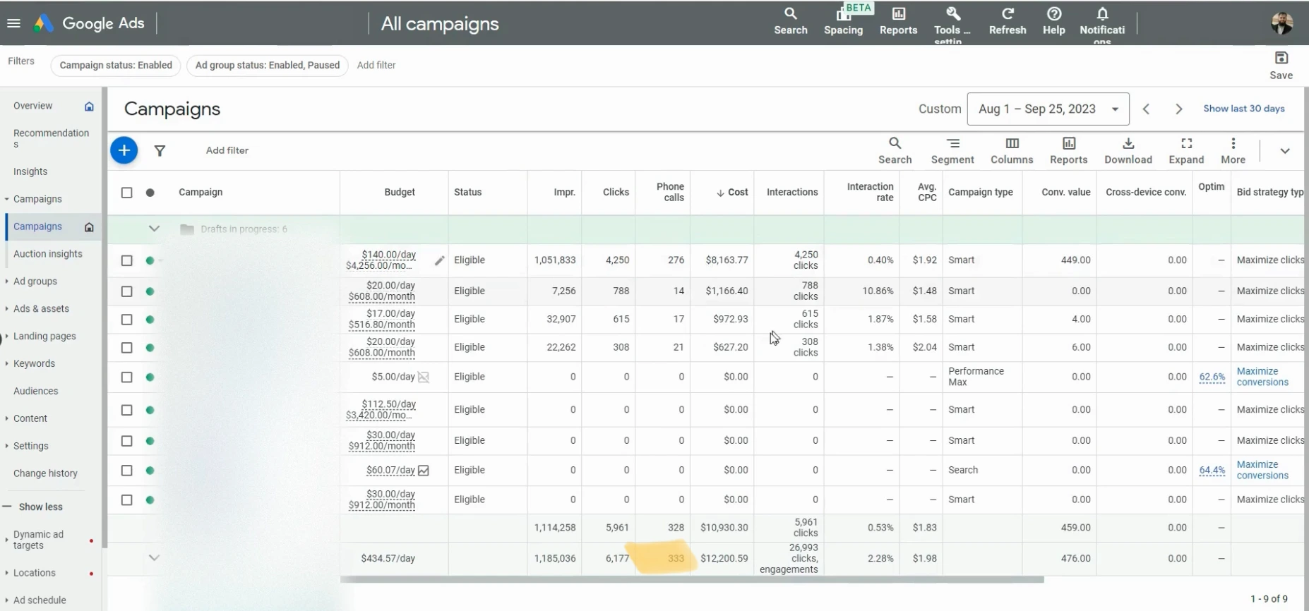This screenshot has height=611, width=1309.
Task: Open the 64.4% optimization score link
Action: tap(1212, 470)
